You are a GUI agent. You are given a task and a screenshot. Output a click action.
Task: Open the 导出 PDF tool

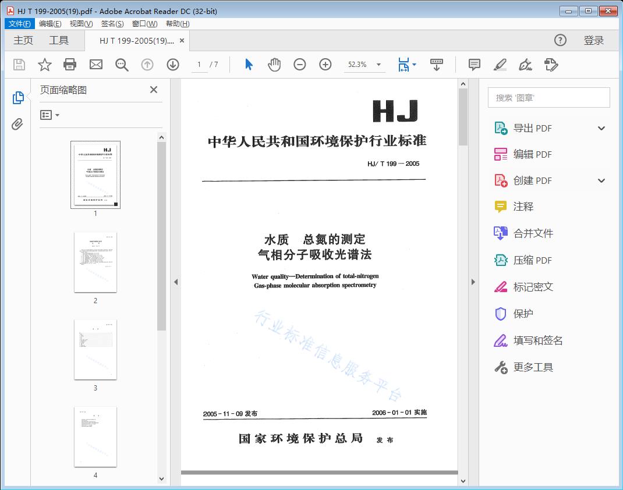point(531,128)
